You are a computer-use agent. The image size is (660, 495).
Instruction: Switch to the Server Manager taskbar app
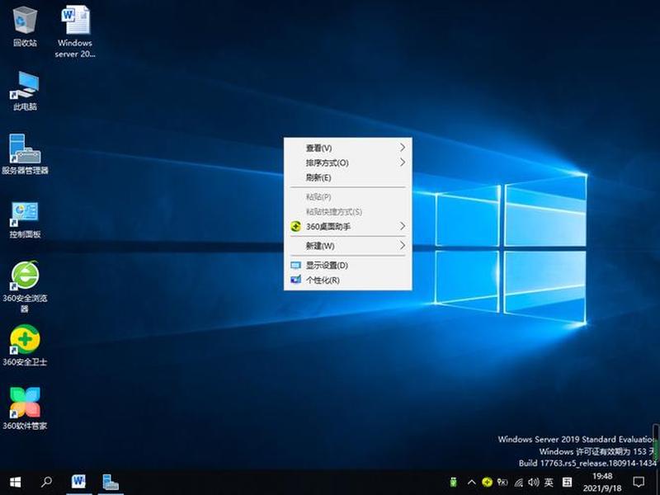pos(111,482)
